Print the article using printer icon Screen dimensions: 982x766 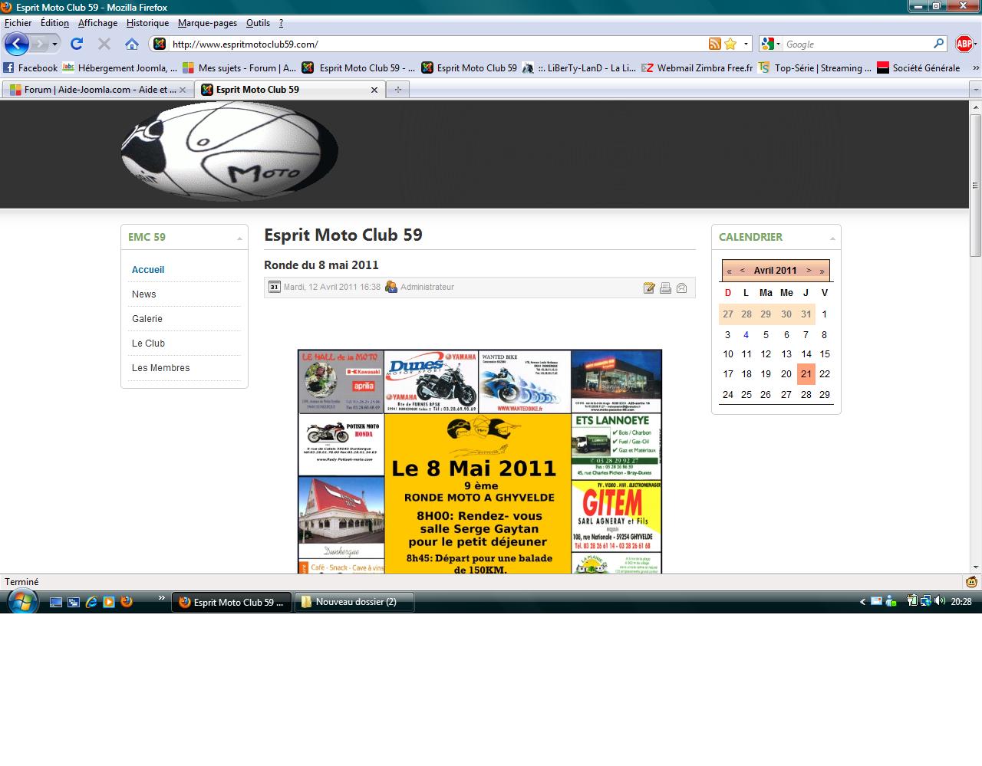(665, 288)
